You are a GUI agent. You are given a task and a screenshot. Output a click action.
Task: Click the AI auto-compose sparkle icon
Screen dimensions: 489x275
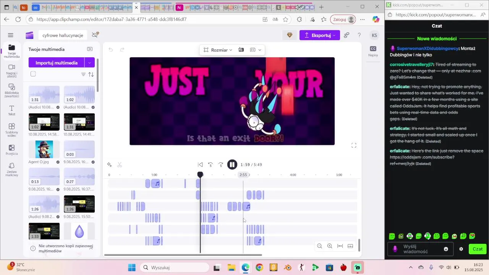(x=109, y=165)
